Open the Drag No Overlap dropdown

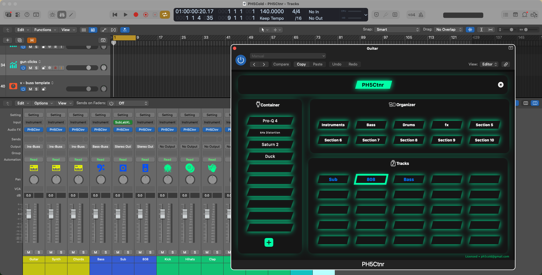(x=449, y=30)
